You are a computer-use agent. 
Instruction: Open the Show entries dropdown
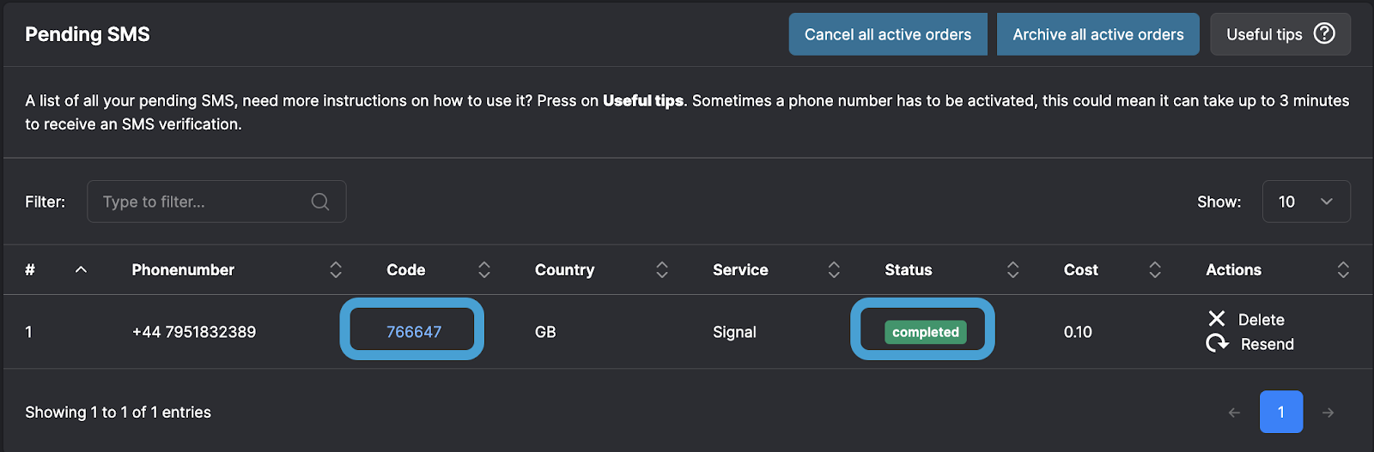point(1306,202)
